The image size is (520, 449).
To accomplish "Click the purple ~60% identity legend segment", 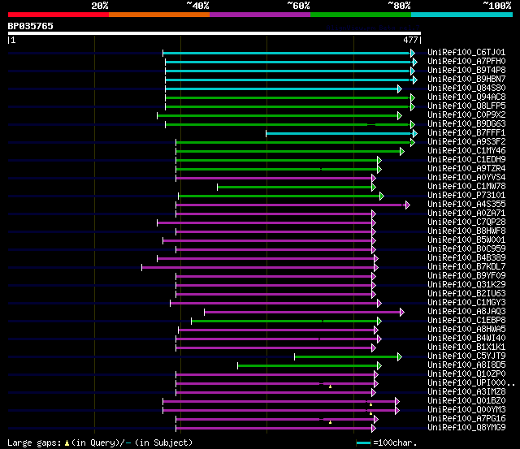I will pyautogui.click(x=260, y=15).
